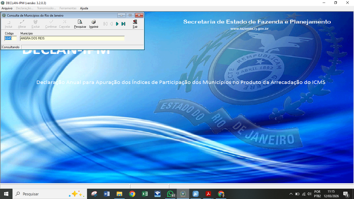
Task: Print using the Imprimir printer icon
Action: (94, 24)
